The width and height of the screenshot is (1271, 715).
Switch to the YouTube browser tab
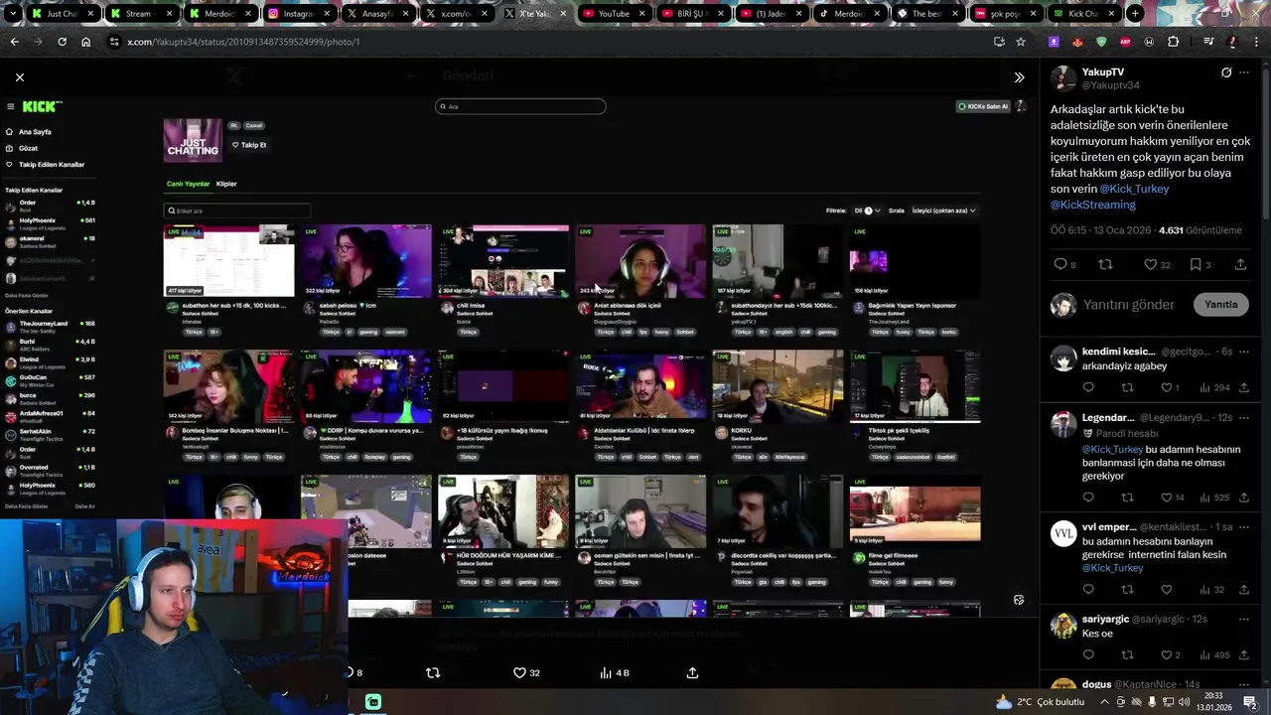(613, 14)
